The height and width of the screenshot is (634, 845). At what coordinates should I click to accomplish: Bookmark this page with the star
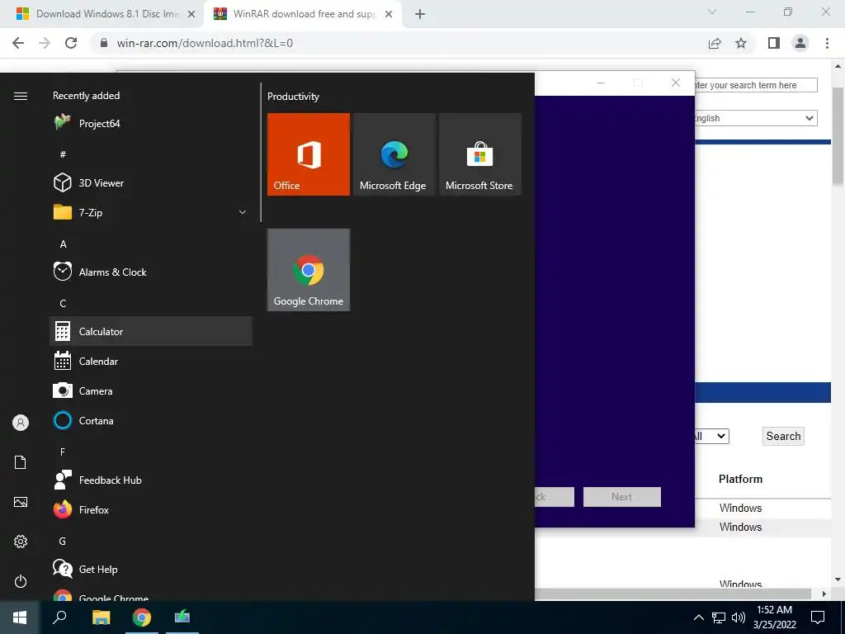pos(742,43)
